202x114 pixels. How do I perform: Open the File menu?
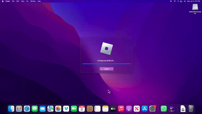click(x=13, y=1)
